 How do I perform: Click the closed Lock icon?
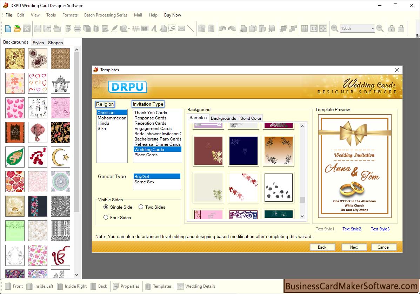(x=392, y=28)
